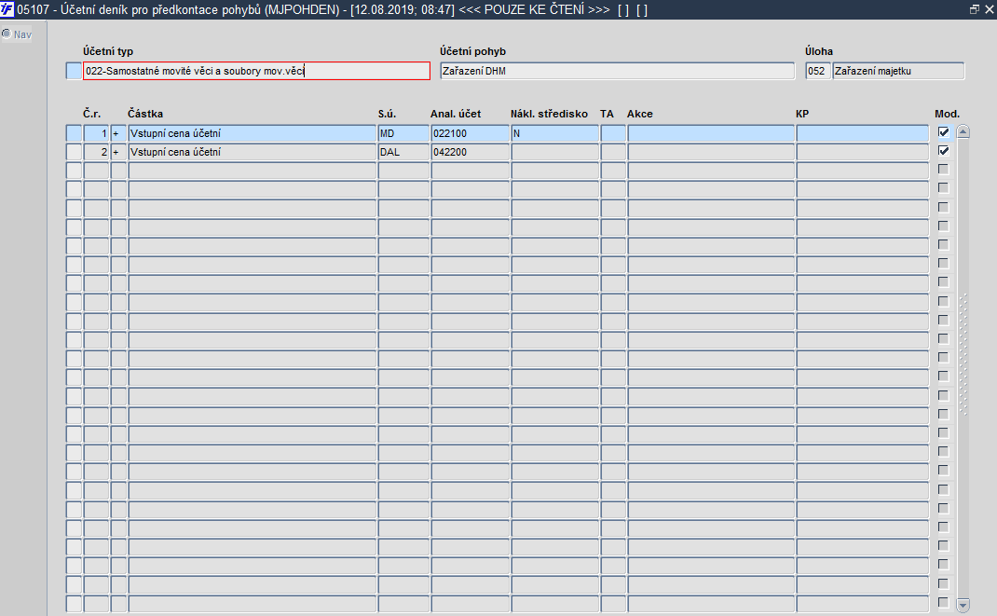Click the row selector box for row 2
The image size is (997, 616).
(x=74, y=152)
